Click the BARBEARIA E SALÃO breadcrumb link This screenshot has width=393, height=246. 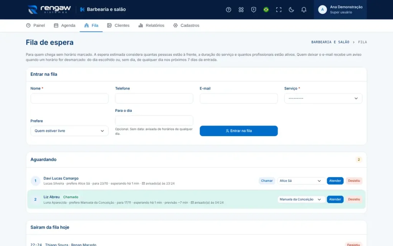click(330, 42)
